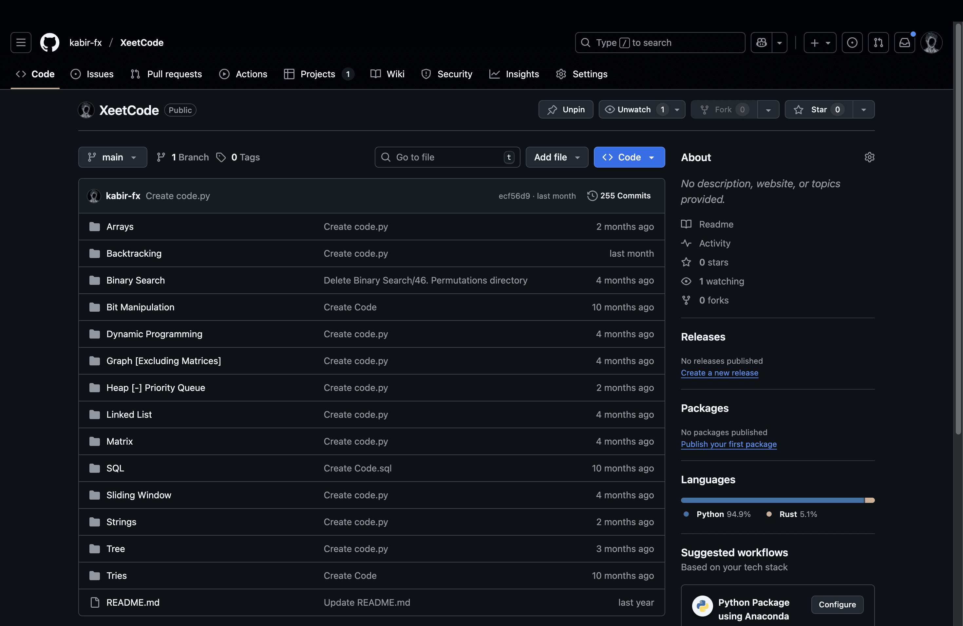Configure the Python Package Anaconda workflow

[837, 604]
